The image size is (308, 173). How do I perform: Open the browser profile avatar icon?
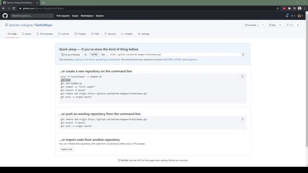299,9
